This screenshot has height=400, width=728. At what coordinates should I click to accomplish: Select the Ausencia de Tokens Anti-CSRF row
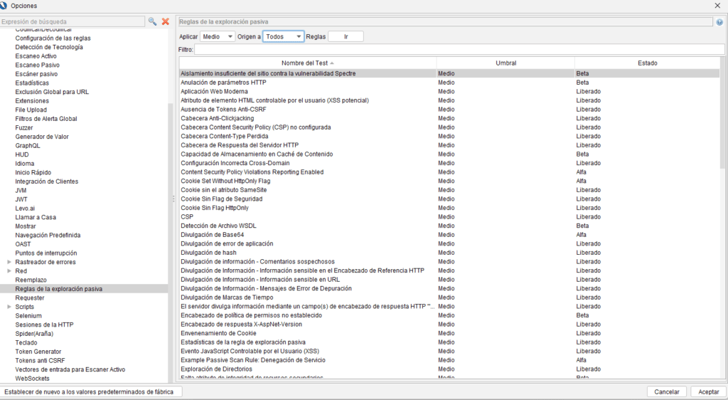coord(307,110)
